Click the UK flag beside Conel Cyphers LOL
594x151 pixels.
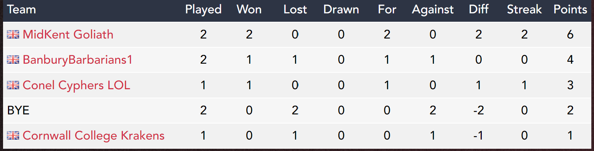(13, 85)
